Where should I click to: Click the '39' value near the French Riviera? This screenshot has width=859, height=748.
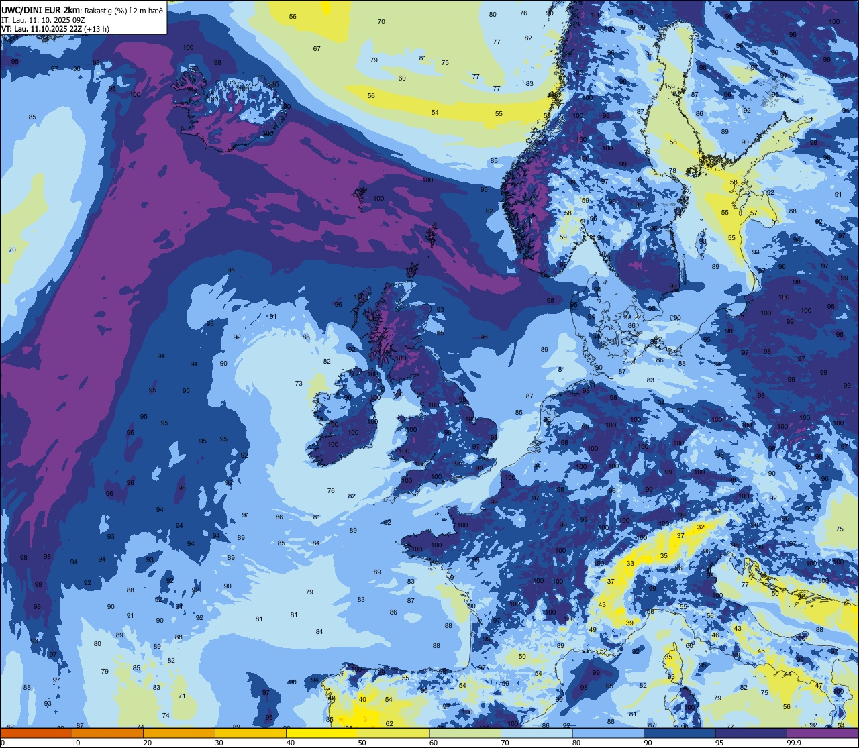coord(629,623)
